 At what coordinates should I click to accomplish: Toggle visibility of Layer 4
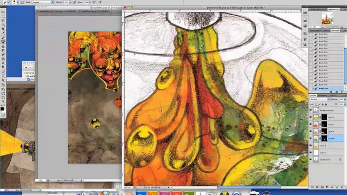tap(311, 131)
